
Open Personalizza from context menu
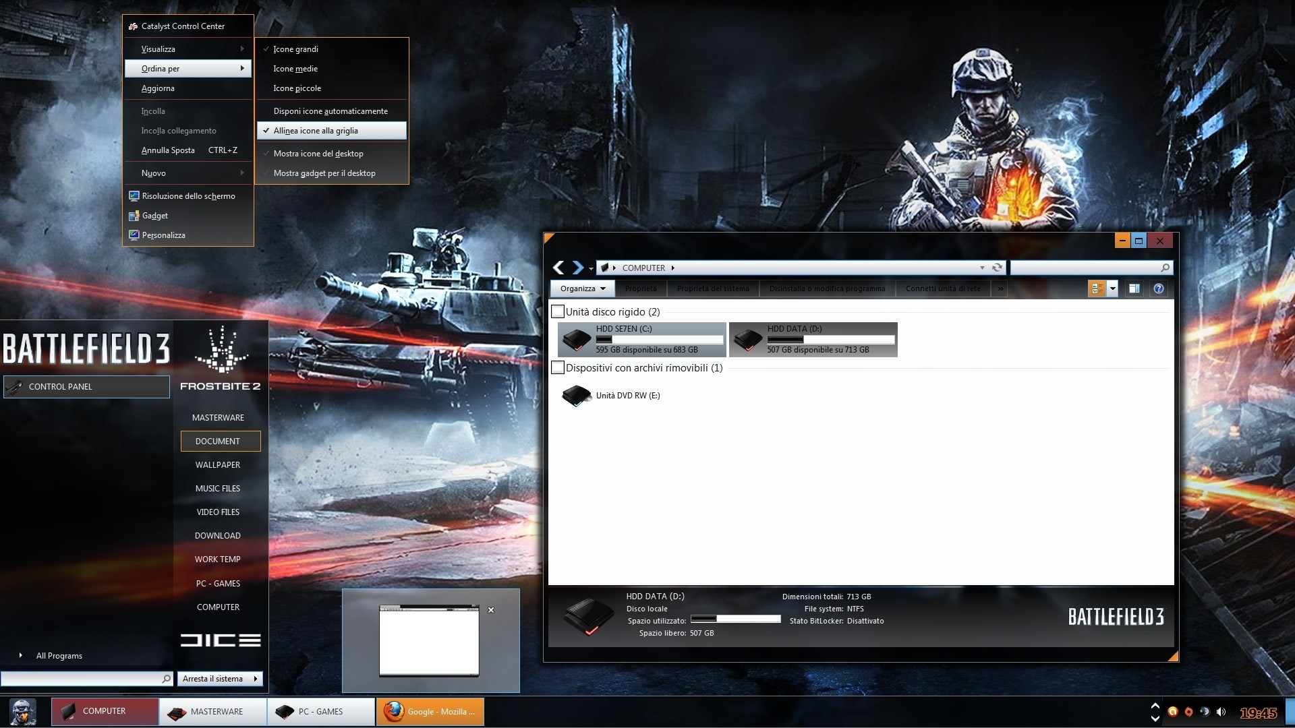[x=188, y=235]
